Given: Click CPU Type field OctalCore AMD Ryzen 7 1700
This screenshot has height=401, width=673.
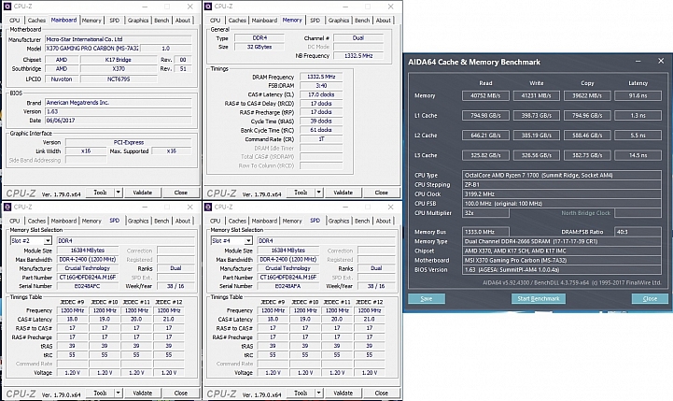Looking at the screenshot, I should [x=562, y=176].
